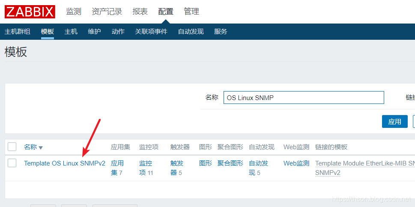
Task: Go to 主机群组 submenu
Action: click(x=18, y=32)
